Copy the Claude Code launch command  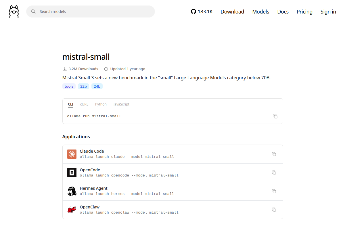[x=274, y=154]
